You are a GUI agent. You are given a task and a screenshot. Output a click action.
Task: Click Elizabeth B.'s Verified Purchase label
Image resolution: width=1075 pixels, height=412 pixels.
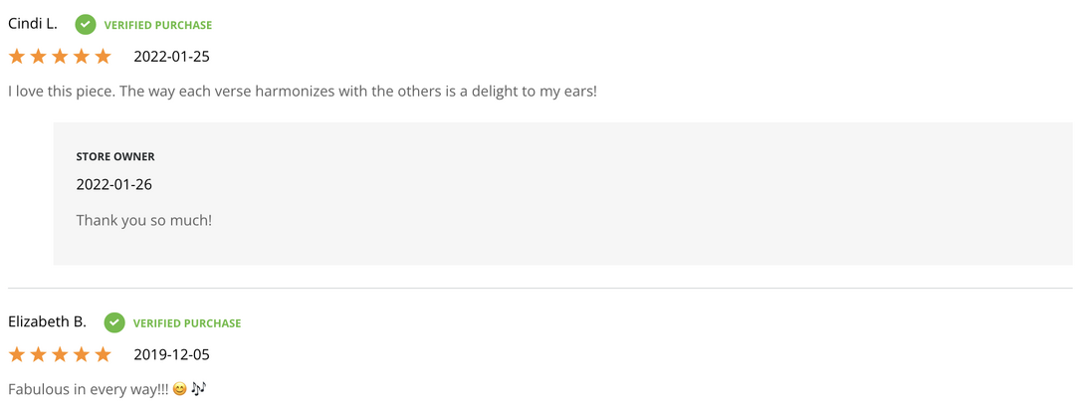coord(187,323)
